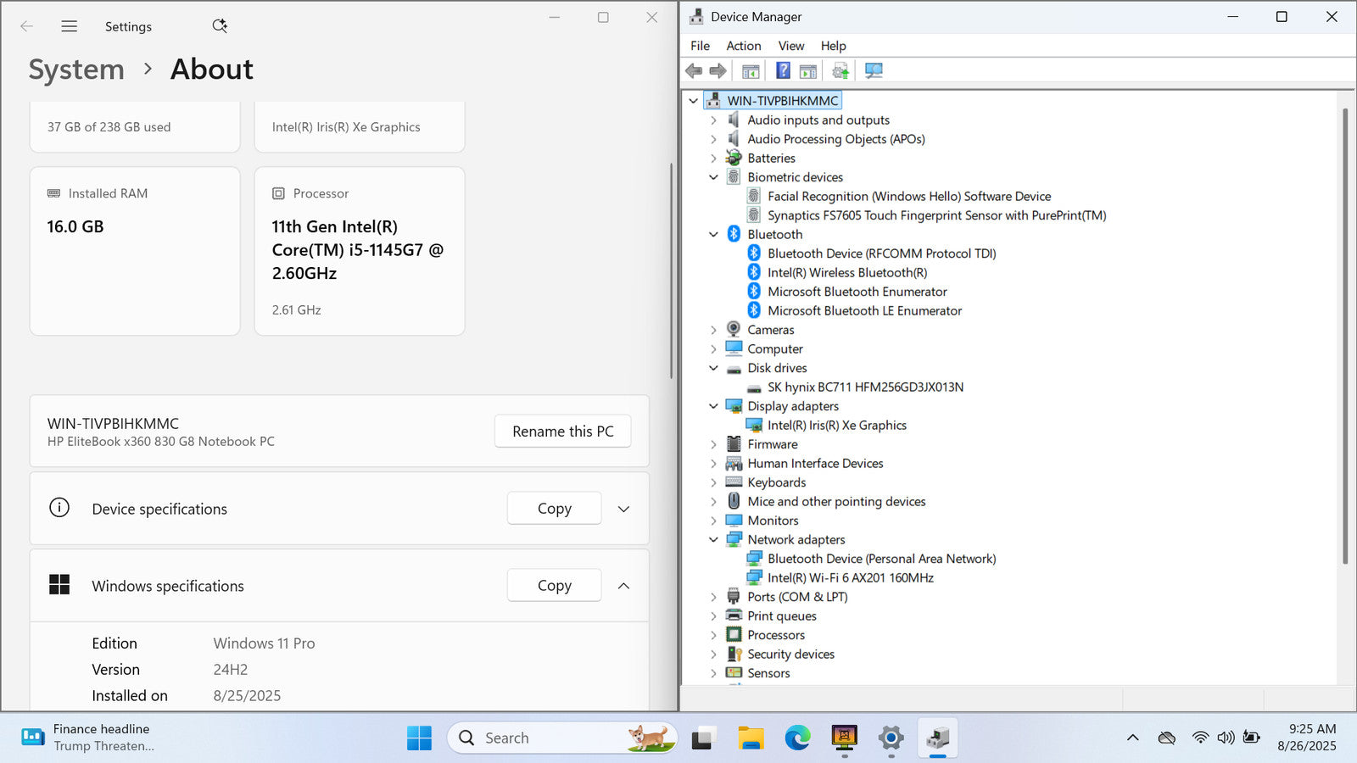1357x763 pixels.
Task: Expand the Processors category
Action: click(713, 635)
